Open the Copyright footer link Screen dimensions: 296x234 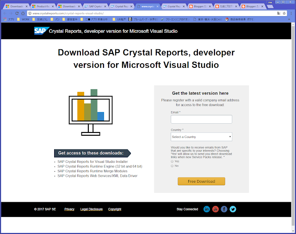115,209
